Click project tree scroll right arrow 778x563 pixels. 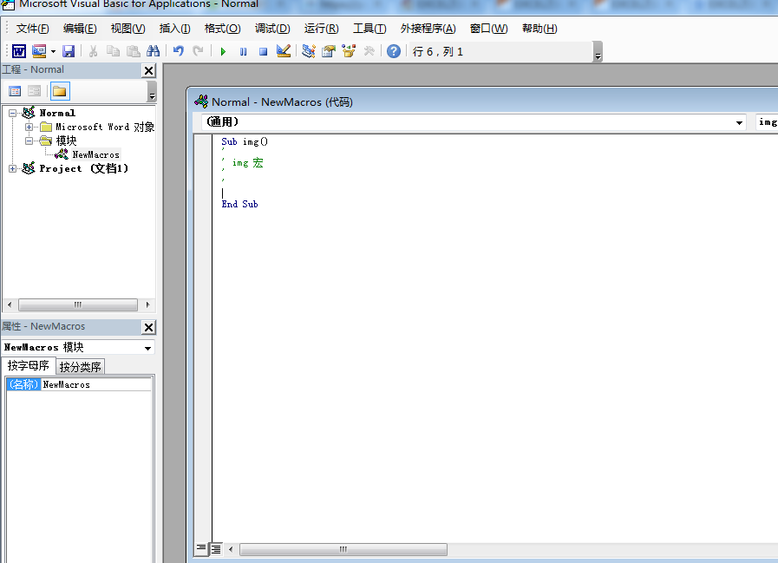click(147, 304)
